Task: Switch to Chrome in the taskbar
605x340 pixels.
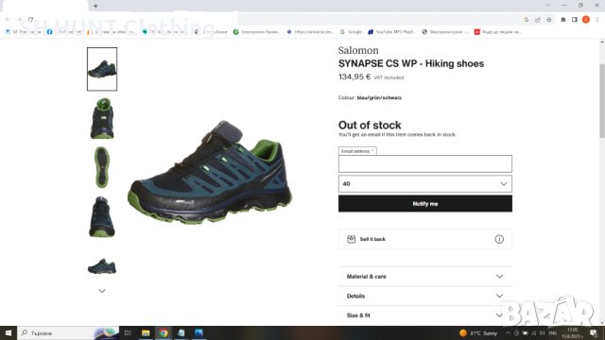Action: (164, 332)
